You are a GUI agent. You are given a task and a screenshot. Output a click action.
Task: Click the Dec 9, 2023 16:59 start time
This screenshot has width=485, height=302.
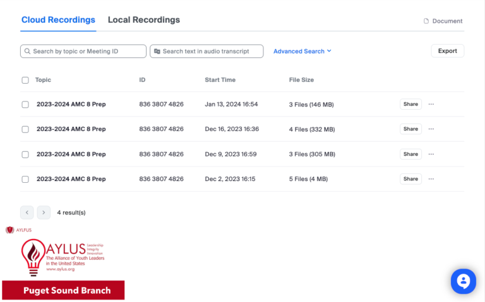231,154
